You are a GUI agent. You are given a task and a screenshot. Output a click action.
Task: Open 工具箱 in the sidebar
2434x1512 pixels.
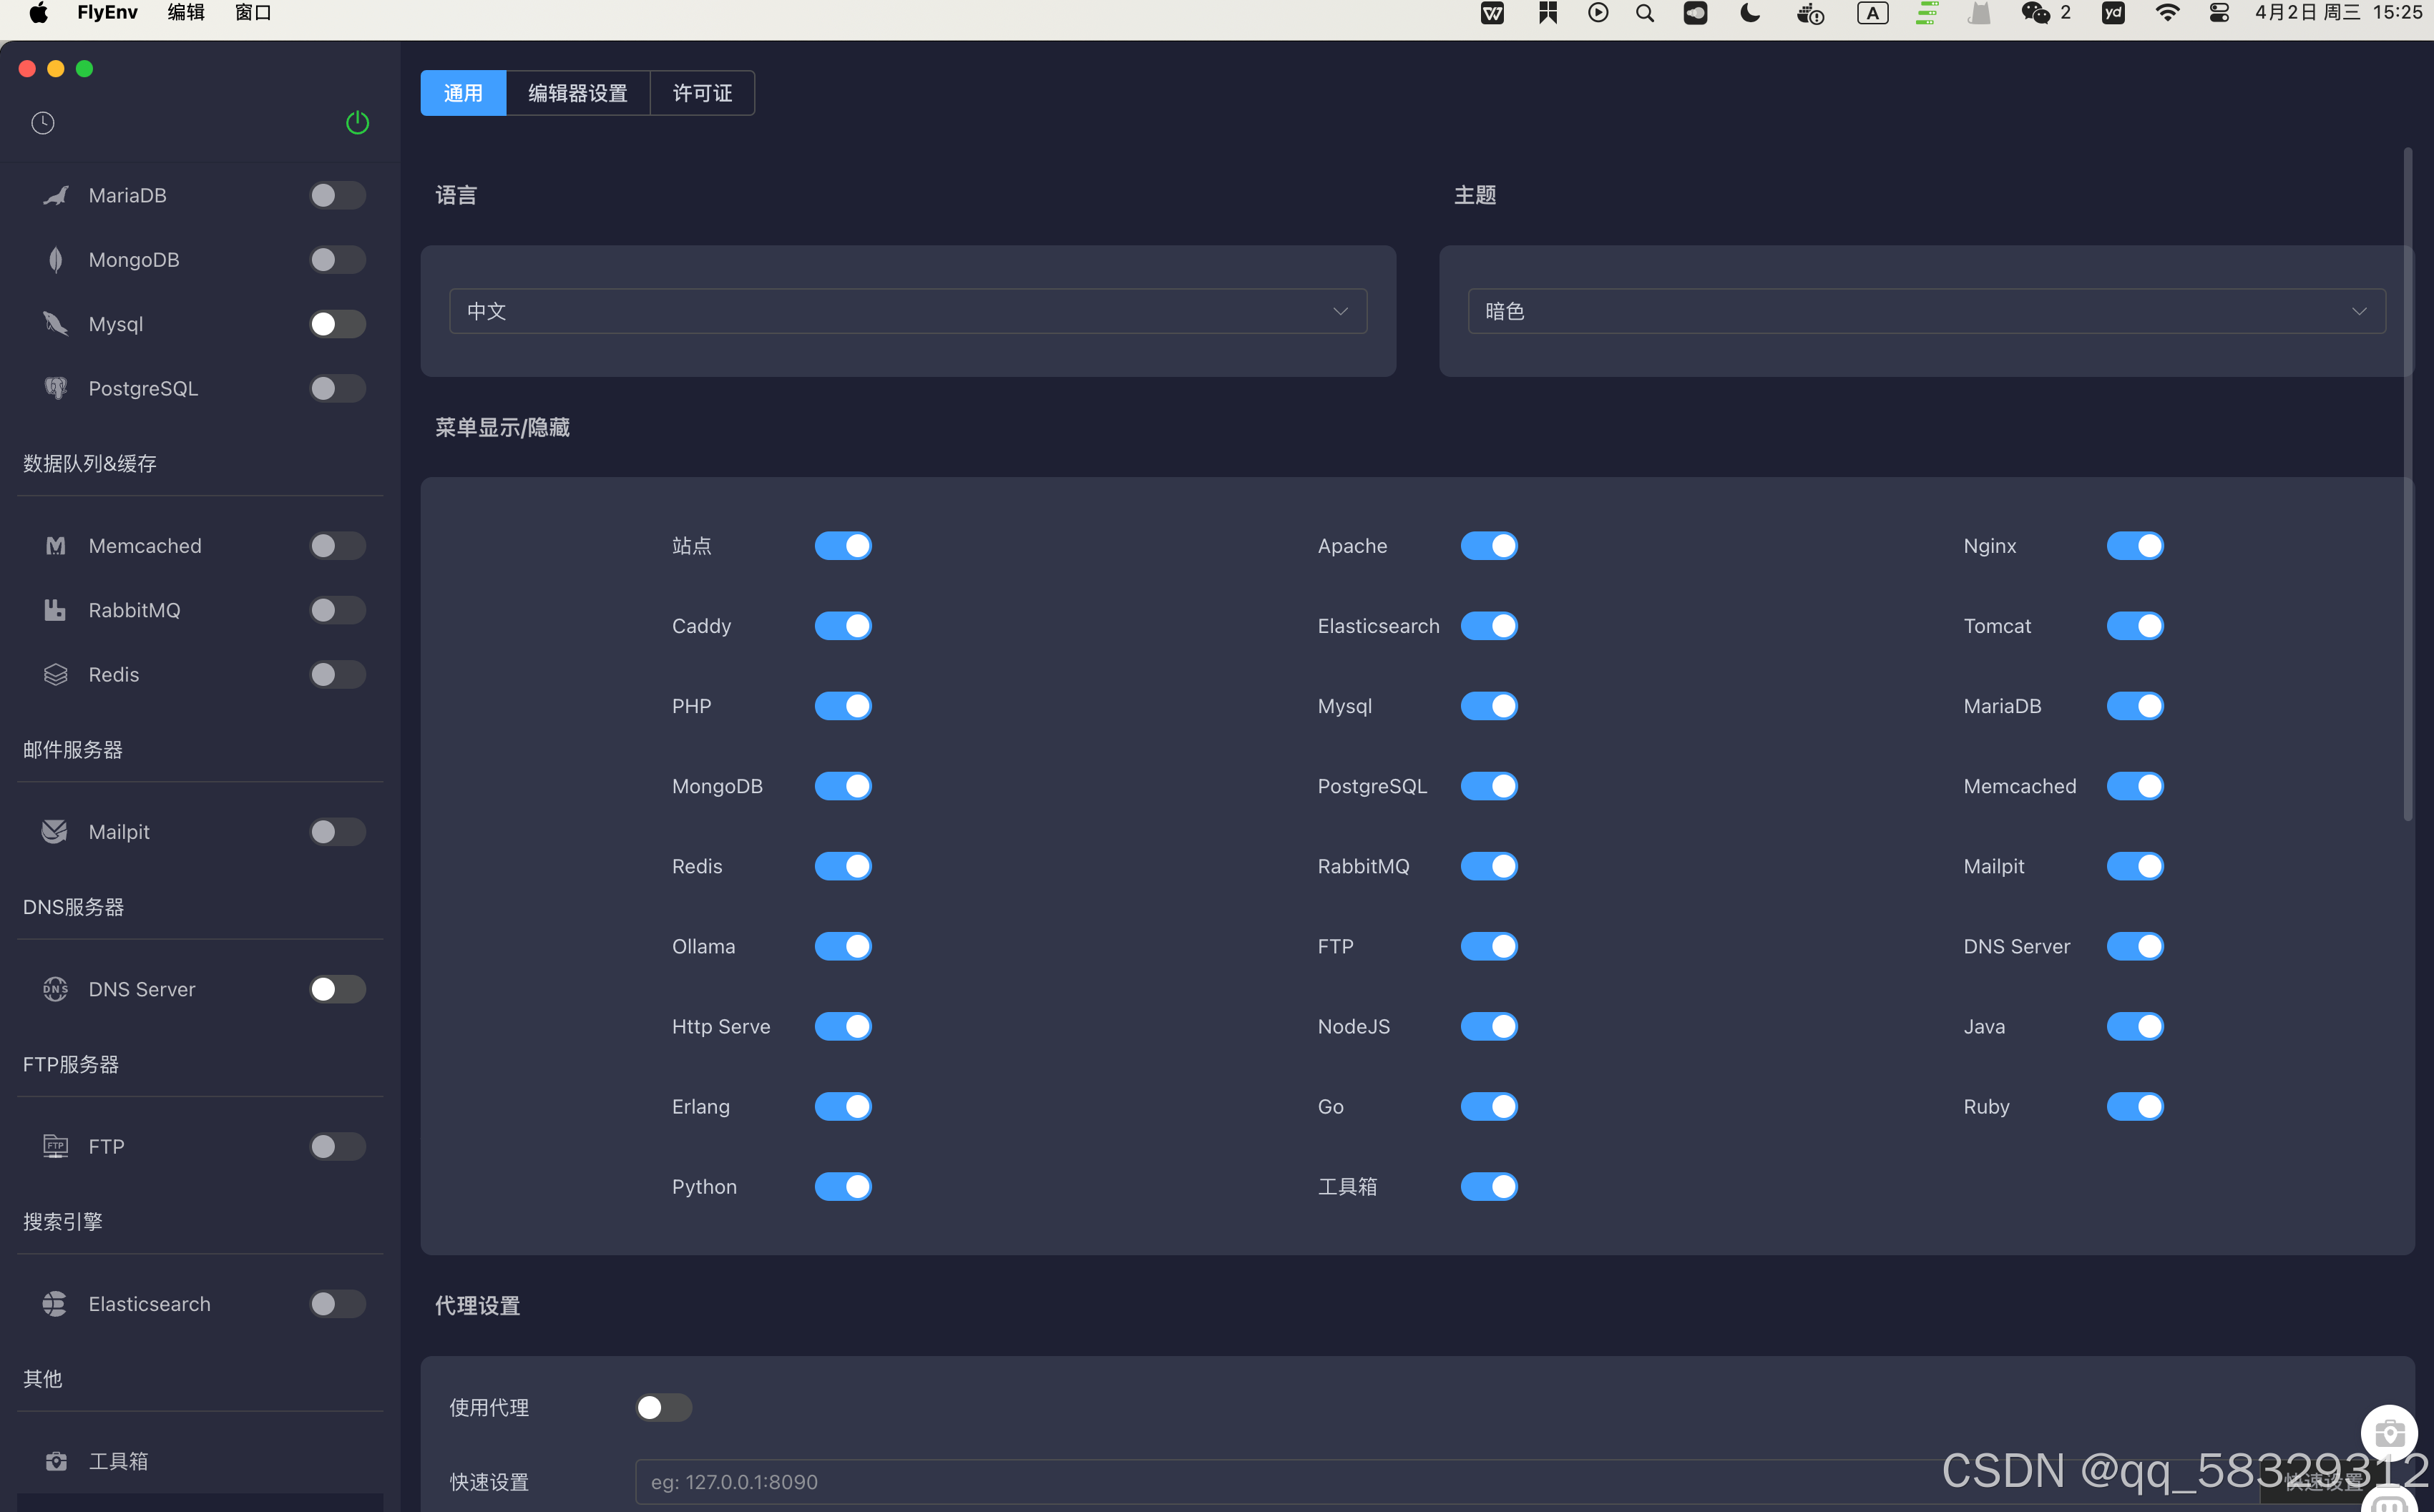(x=118, y=1460)
